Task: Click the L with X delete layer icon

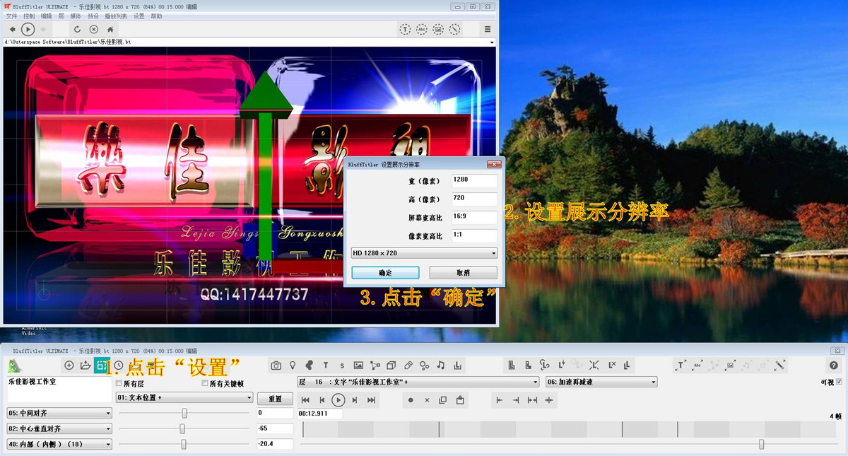Action: [611, 365]
